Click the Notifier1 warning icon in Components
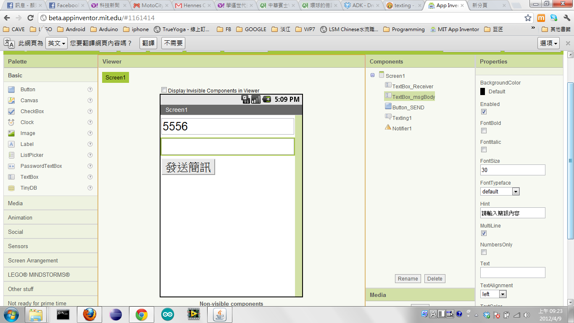This screenshot has width=574, height=323. tap(388, 127)
